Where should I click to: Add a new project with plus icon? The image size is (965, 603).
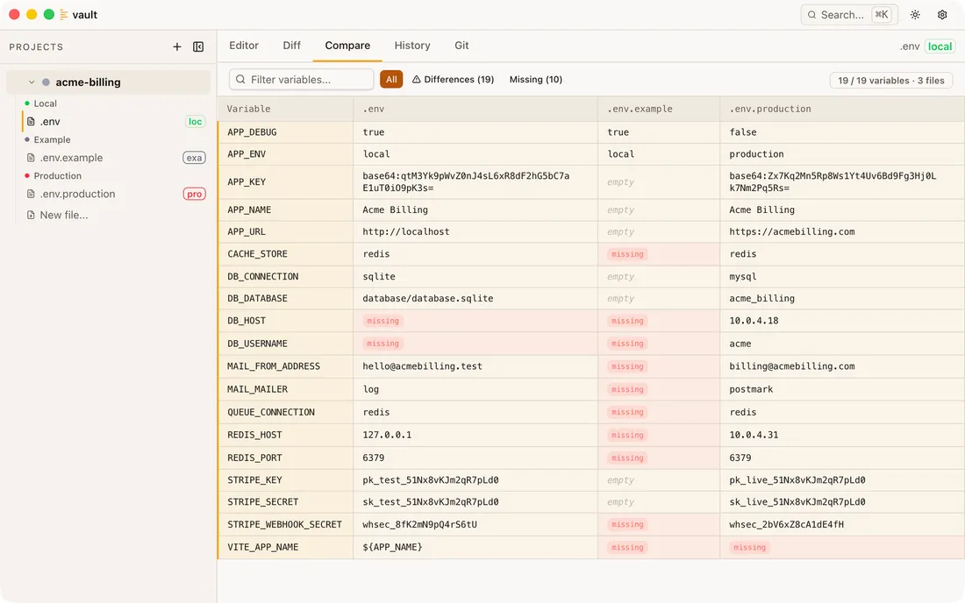coord(176,46)
